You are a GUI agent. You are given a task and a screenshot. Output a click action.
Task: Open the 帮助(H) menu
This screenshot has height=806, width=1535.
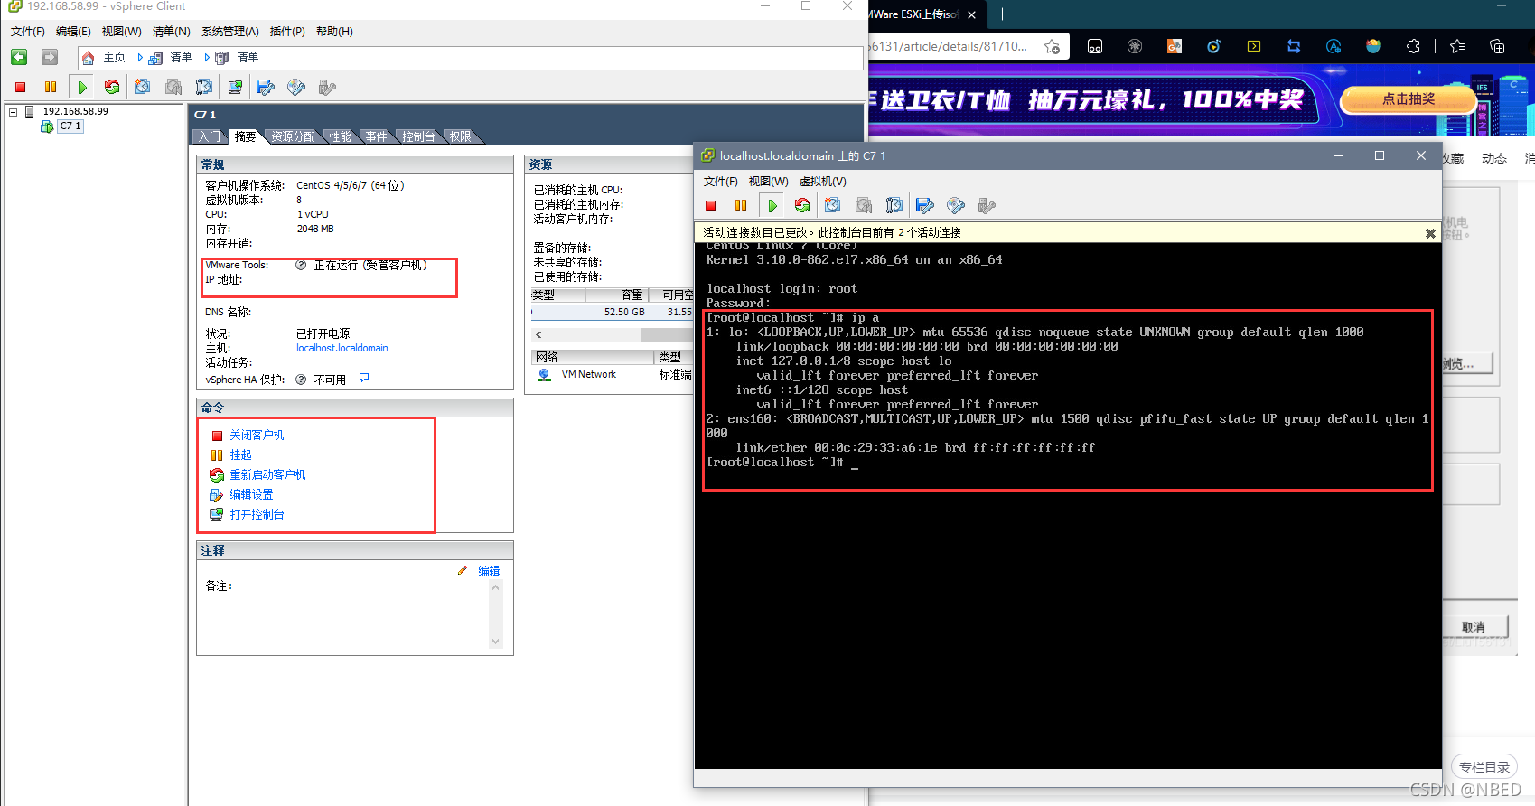tap(334, 32)
